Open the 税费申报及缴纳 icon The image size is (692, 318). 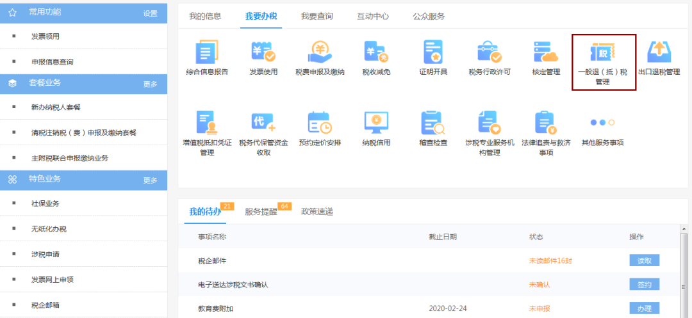(x=320, y=52)
